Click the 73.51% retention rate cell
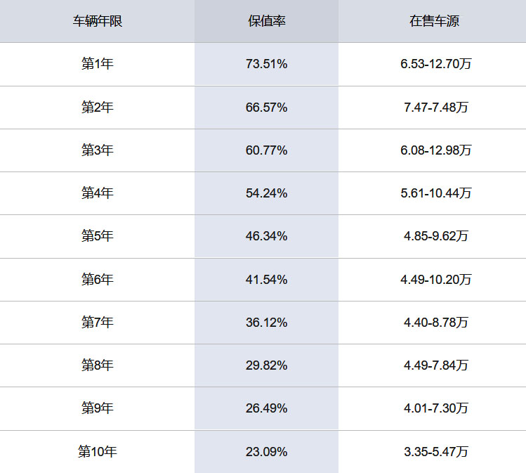Screen dimensions: 526x473 point(266,65)
